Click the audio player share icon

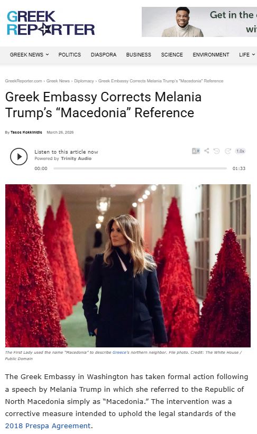(x=207, y=150)
